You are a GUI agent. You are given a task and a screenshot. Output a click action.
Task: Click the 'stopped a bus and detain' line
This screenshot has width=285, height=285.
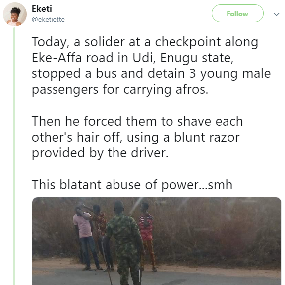(x=151, y=74)
